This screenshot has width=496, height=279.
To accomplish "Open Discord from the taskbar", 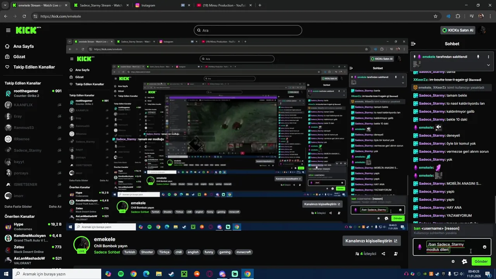I will tap(222, 274).
